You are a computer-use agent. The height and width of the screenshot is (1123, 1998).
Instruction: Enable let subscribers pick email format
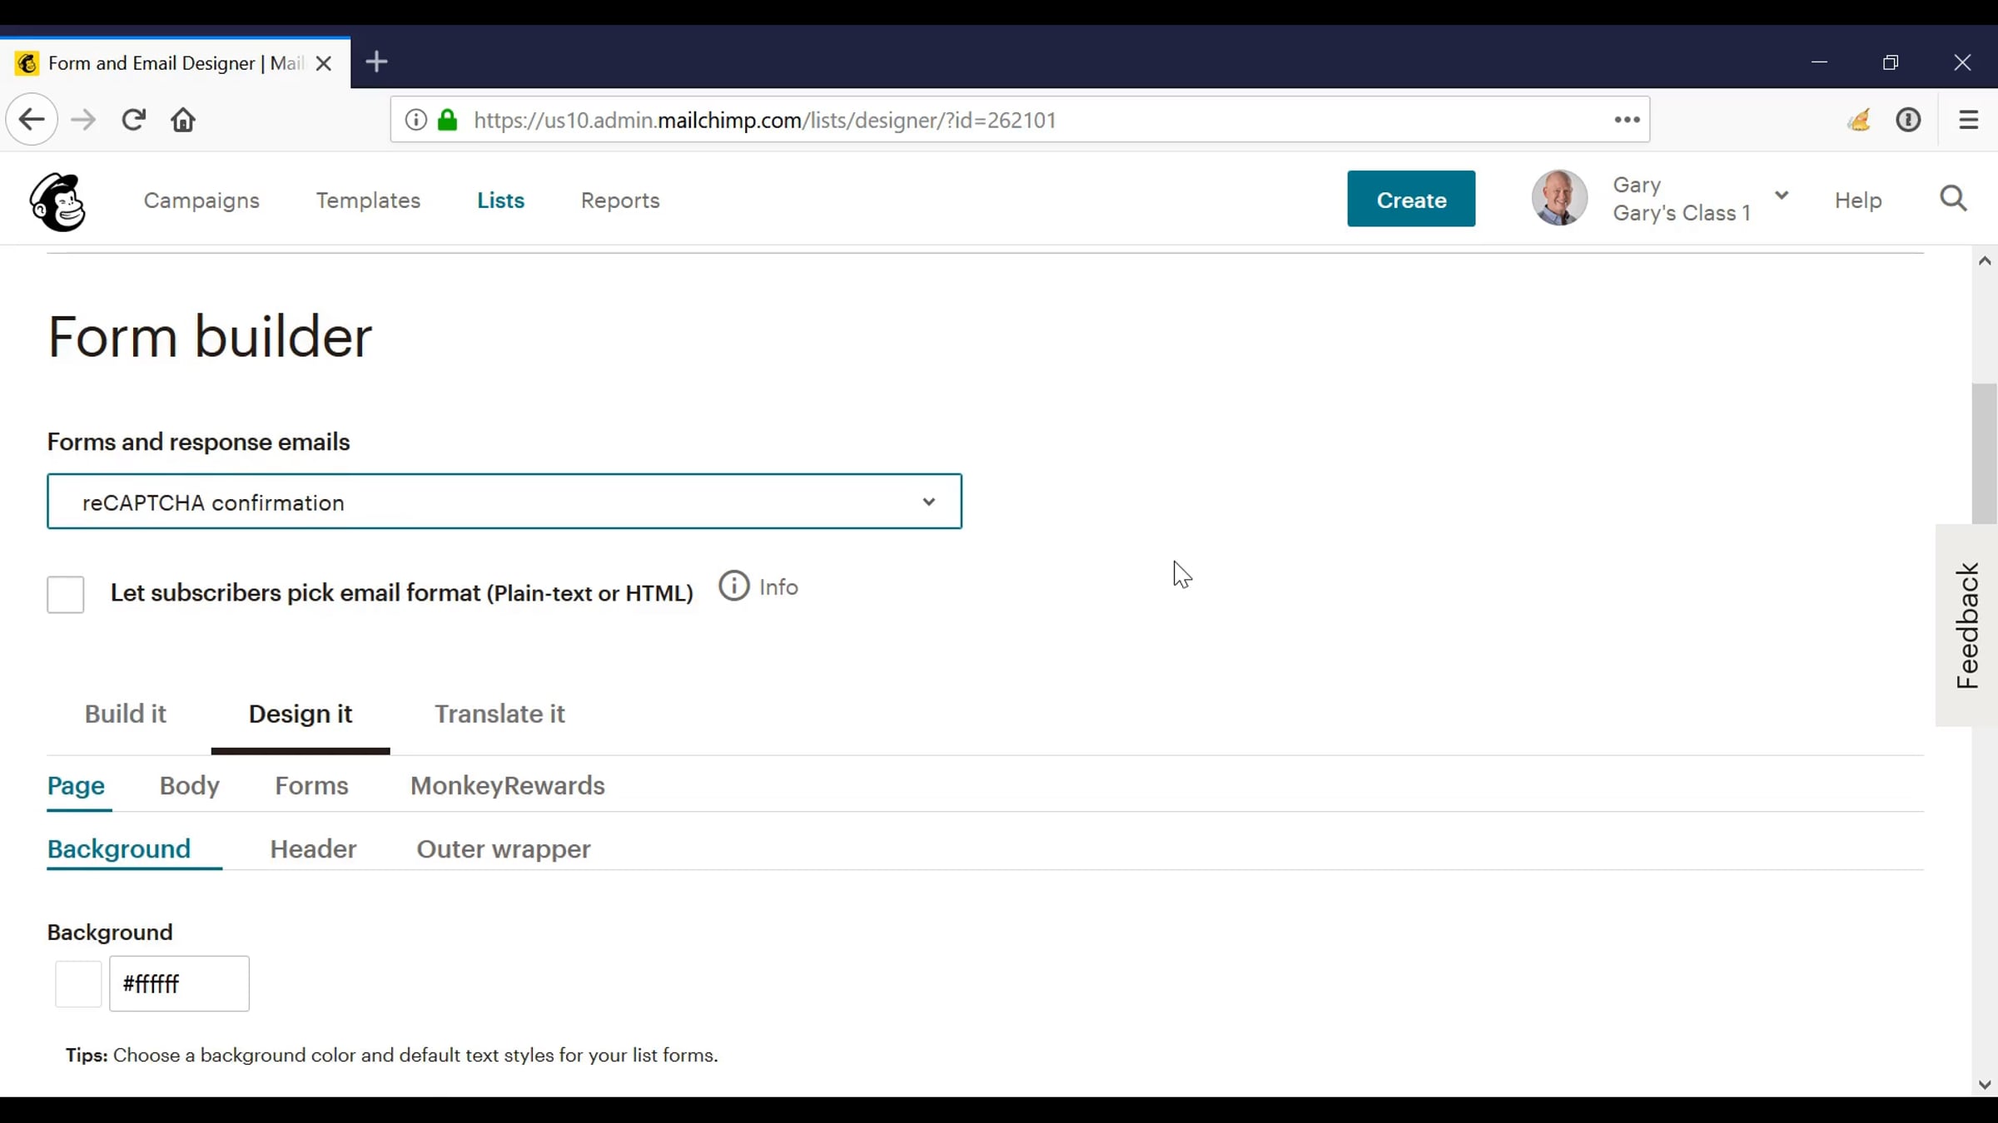tap(66, 594)
